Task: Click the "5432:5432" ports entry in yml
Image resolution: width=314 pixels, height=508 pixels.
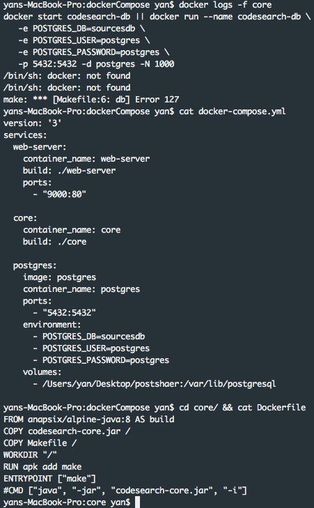Action: [x=69, y=313]
